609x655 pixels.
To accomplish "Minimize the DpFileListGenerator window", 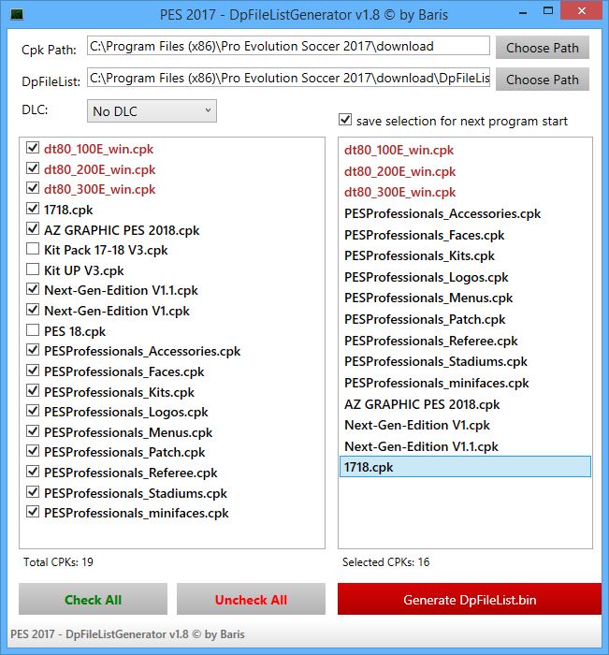I will pos(523,12).
